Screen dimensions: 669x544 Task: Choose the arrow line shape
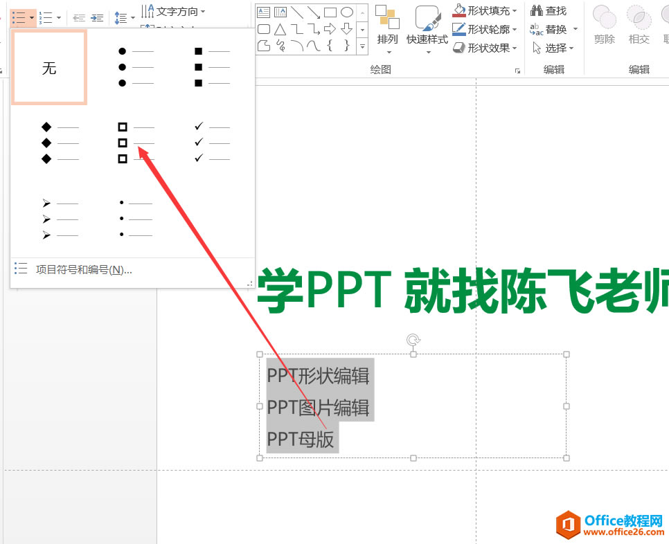pyautogui.click(x=313, y=12)
